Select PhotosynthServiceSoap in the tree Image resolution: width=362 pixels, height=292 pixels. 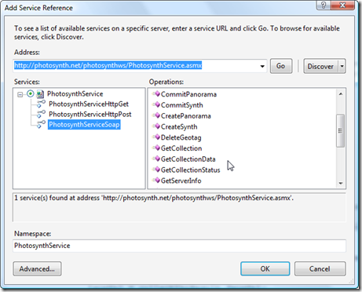point(84,125)
